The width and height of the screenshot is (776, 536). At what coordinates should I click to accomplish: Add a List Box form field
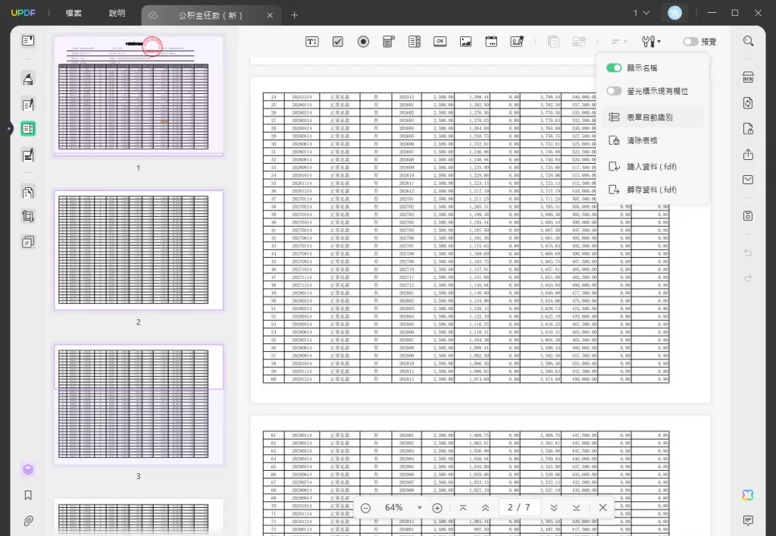[415, 42]
